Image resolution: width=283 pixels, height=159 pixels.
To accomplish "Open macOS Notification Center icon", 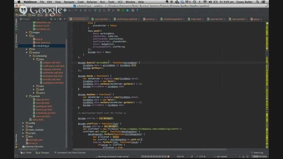I will tap(264, 2).
